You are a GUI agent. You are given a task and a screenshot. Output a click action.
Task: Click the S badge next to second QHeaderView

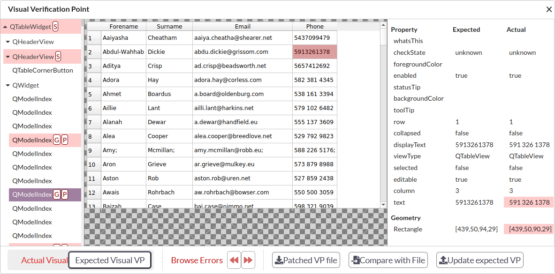point(58,57)
